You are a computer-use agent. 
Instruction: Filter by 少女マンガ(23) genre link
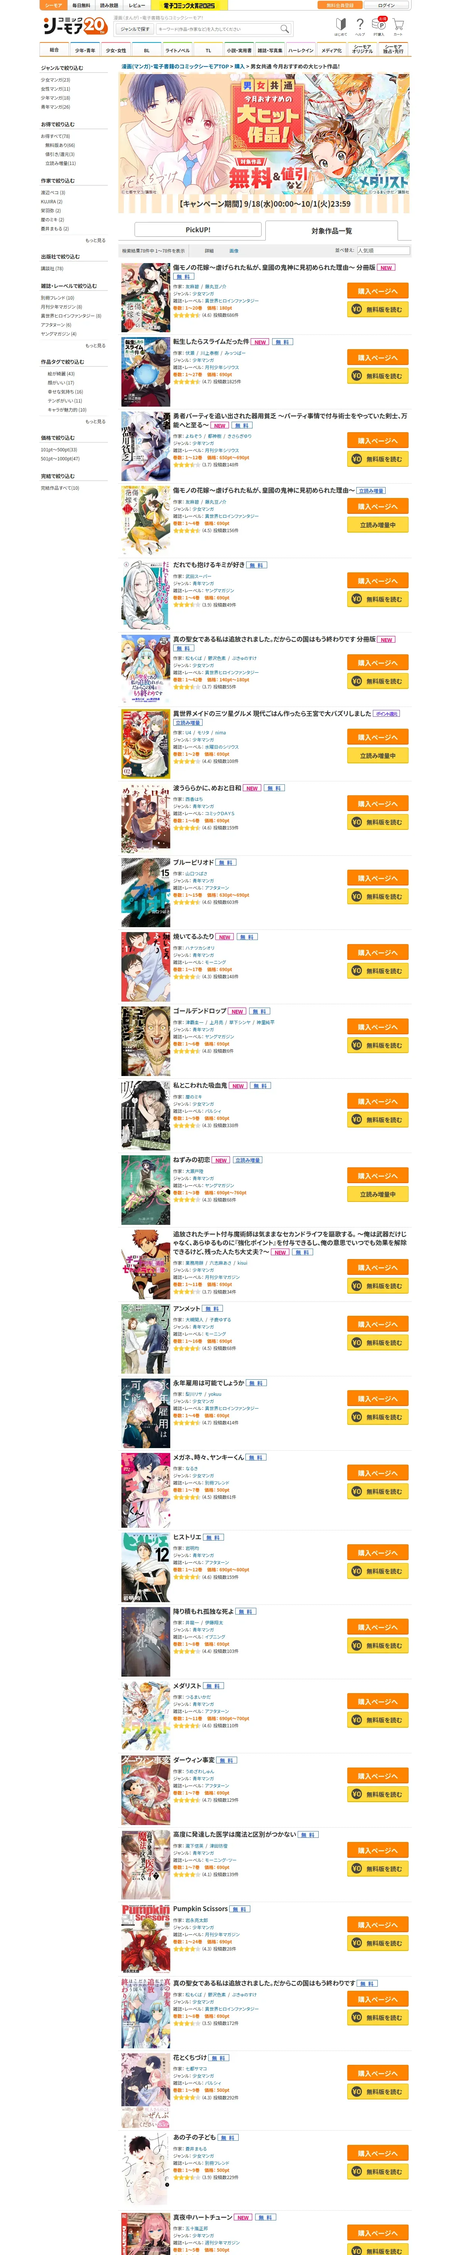pos(55,80)
